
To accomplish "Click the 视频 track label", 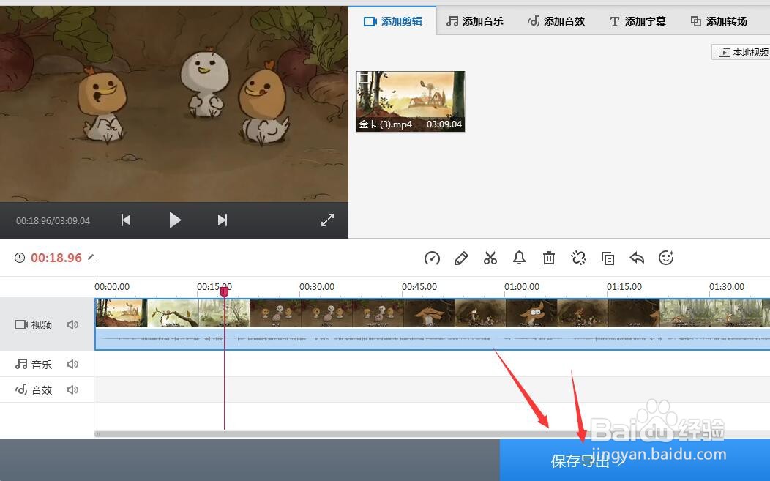I will point(34,325).
